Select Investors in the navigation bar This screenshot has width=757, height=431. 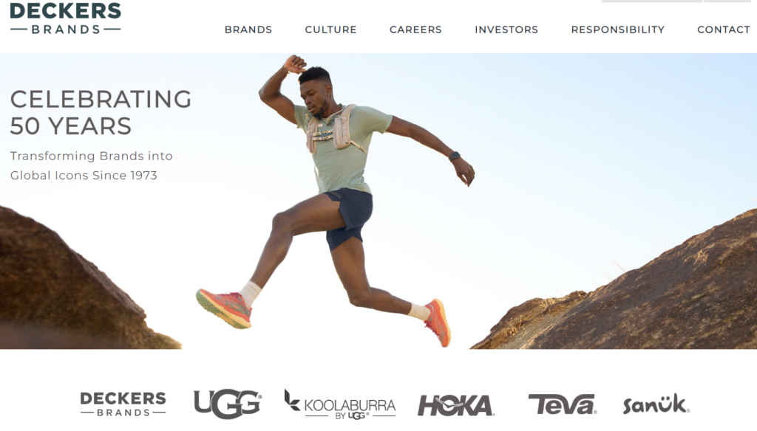pyautogui.click(x=506, y=30)
